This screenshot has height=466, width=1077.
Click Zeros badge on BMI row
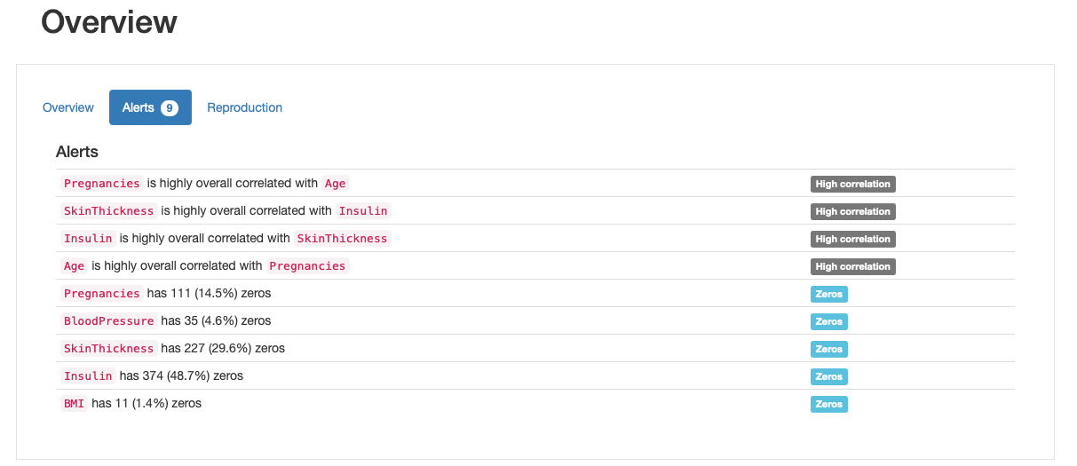[828, 405]
